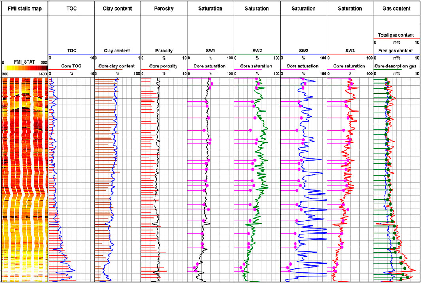Image resolution: width=421 pixels, height=283 pixels.
Task: Select the "SW4" curve label
Action: coord(350,51)
